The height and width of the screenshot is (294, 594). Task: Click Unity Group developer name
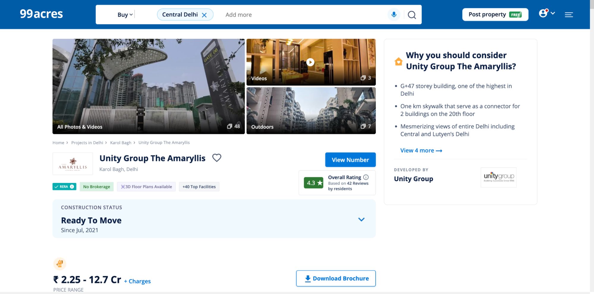click(x=413, y=179)
